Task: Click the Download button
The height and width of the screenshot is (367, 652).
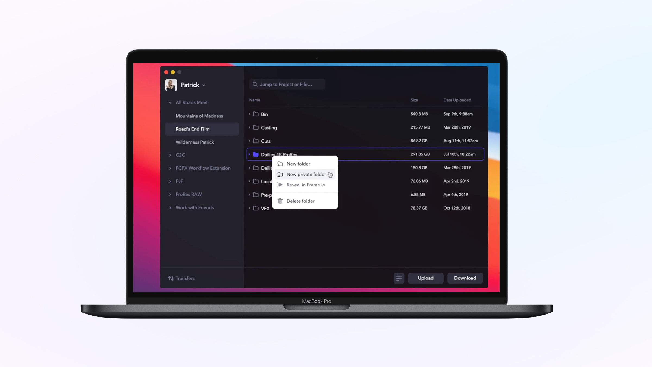Action: pyautogui.click(x=465, y=278)
